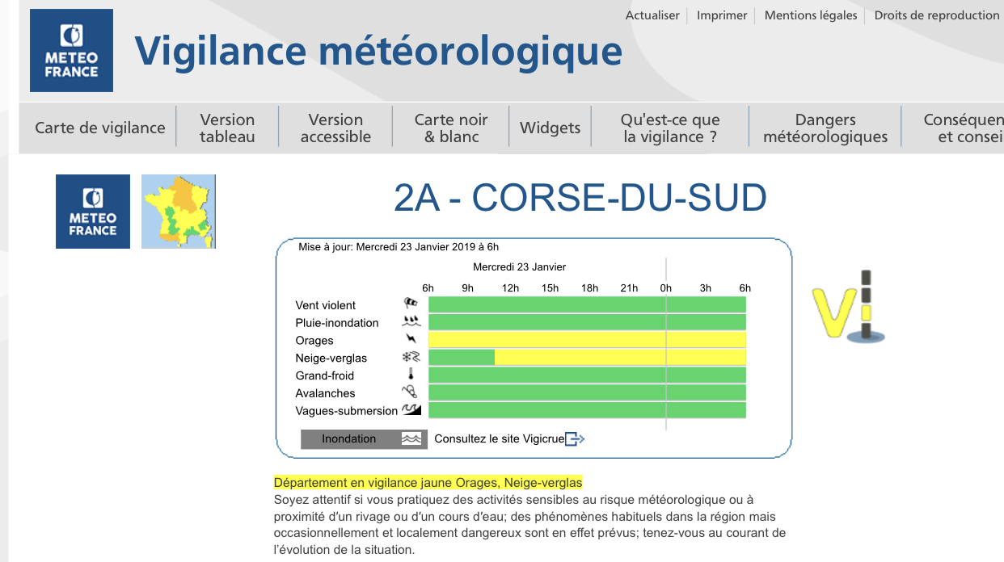Open the France vigilance map thumbnail
Viewport: 1004px width, 562px height.
pos(179,211)
